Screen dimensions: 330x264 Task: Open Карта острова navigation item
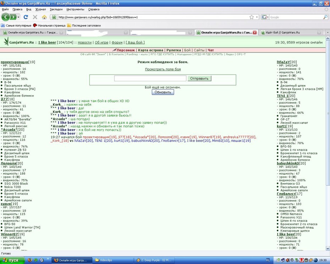[x=150, y=50]
